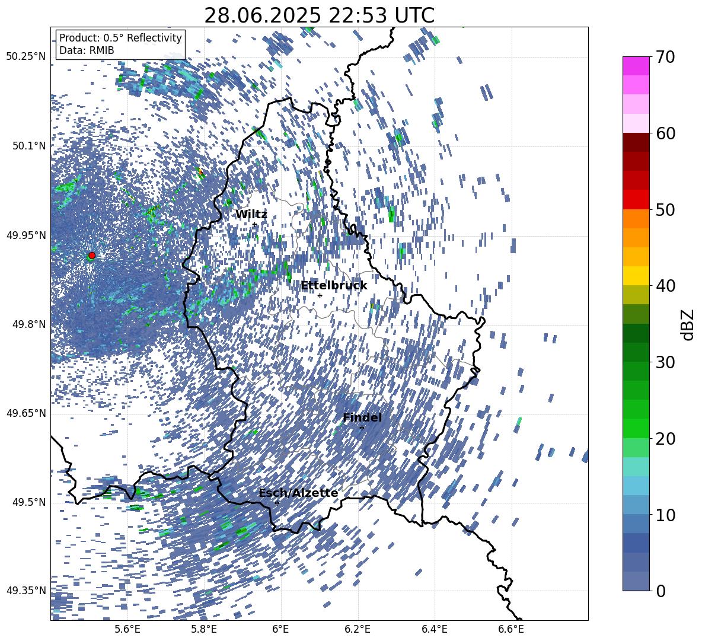Screen dimensions: 702x641
Task: Click the 5.8°E longitude label
Action: click(x=204, y=630)
